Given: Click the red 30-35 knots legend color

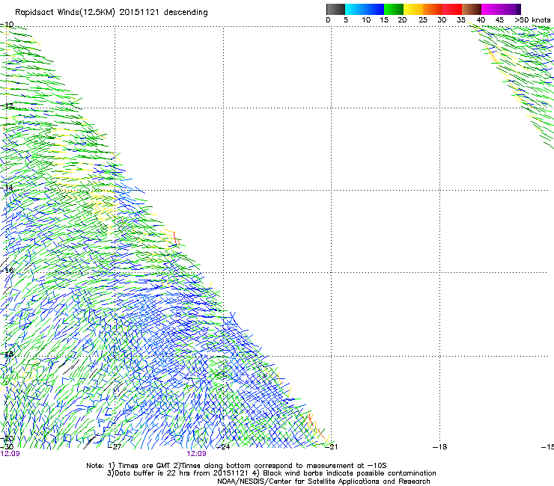Looking at the screenshot, I should coord(452,9).
